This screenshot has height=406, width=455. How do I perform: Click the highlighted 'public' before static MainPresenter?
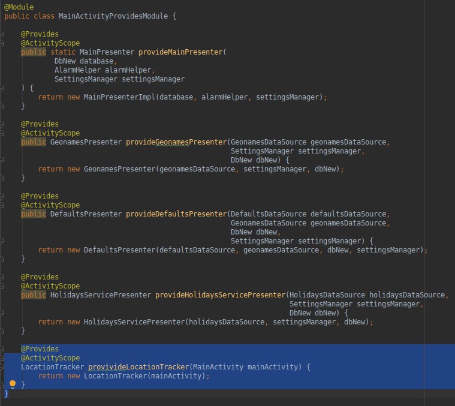[x=34, y=52]
